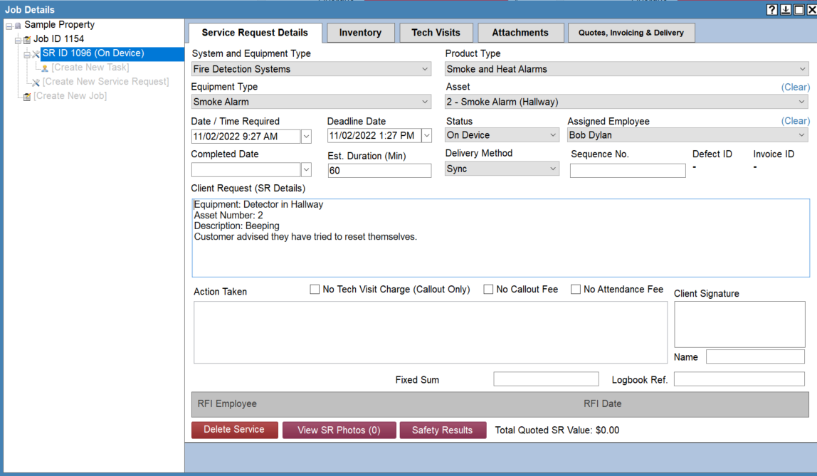Open the Status dropdown showing On Device

(553, 134)
